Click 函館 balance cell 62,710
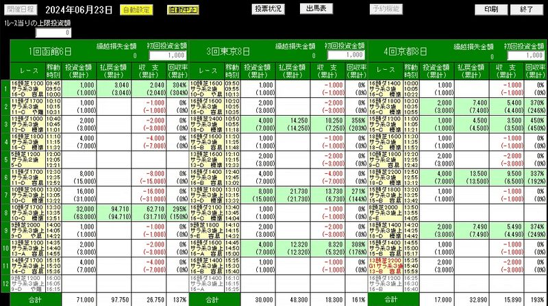Screen dimensions: 548x306 tap(149, 213)
